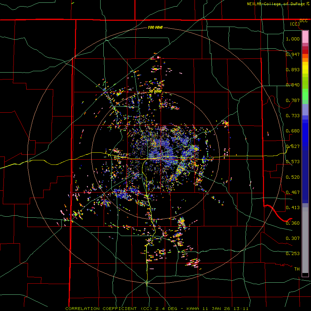Select the 0.253 legend value
Screen dimensions: 311x311
click(x=293, y=254)
